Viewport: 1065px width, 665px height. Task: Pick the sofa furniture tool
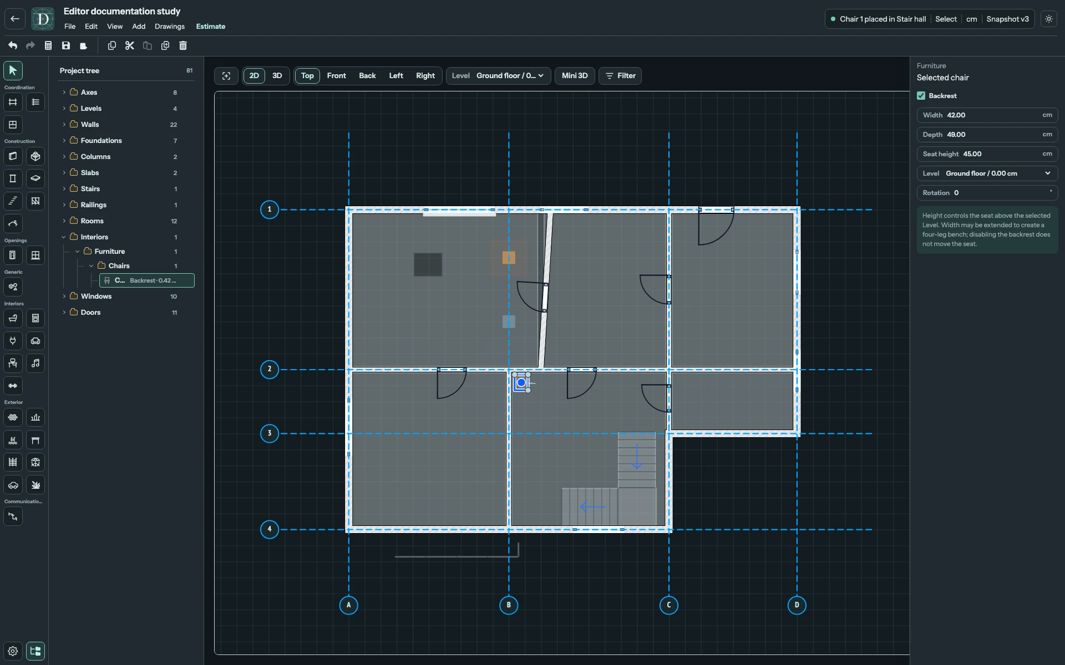(x=35, y=341)
